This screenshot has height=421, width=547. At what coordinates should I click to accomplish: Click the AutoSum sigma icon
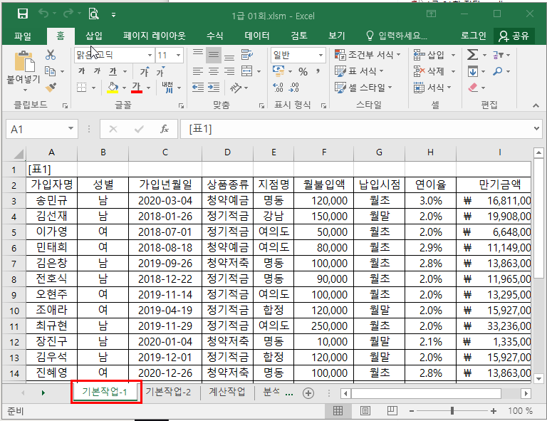pos(472,55)
